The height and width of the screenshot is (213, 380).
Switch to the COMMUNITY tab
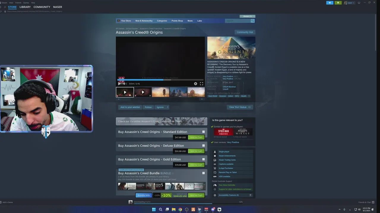click(x=42, y=7)
